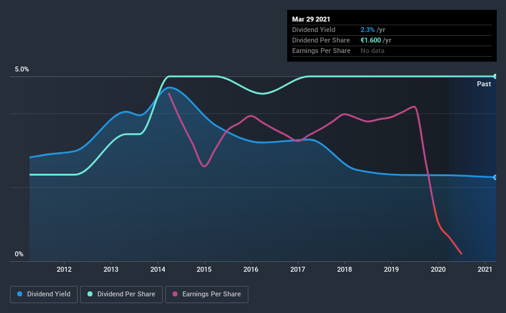Screen dimensions: 506x313
Task: Click the 0% y-axis label
Action: [x=19, y=254]
